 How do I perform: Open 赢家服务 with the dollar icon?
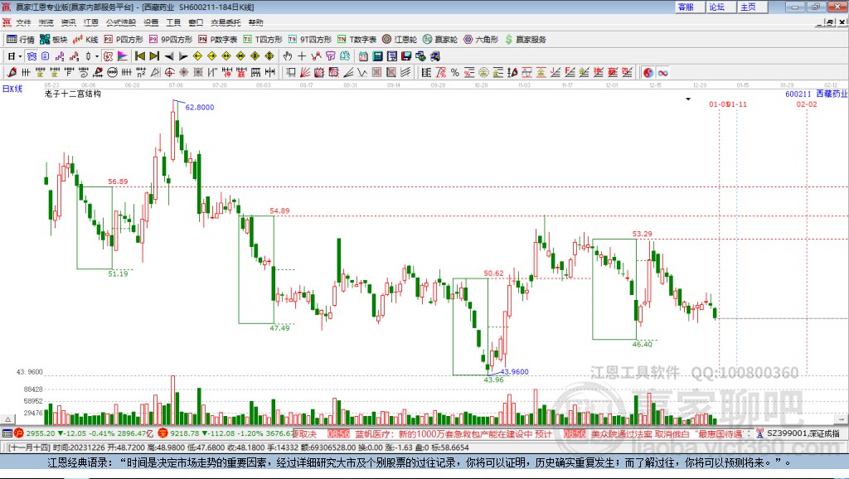(x=525, y=39)
